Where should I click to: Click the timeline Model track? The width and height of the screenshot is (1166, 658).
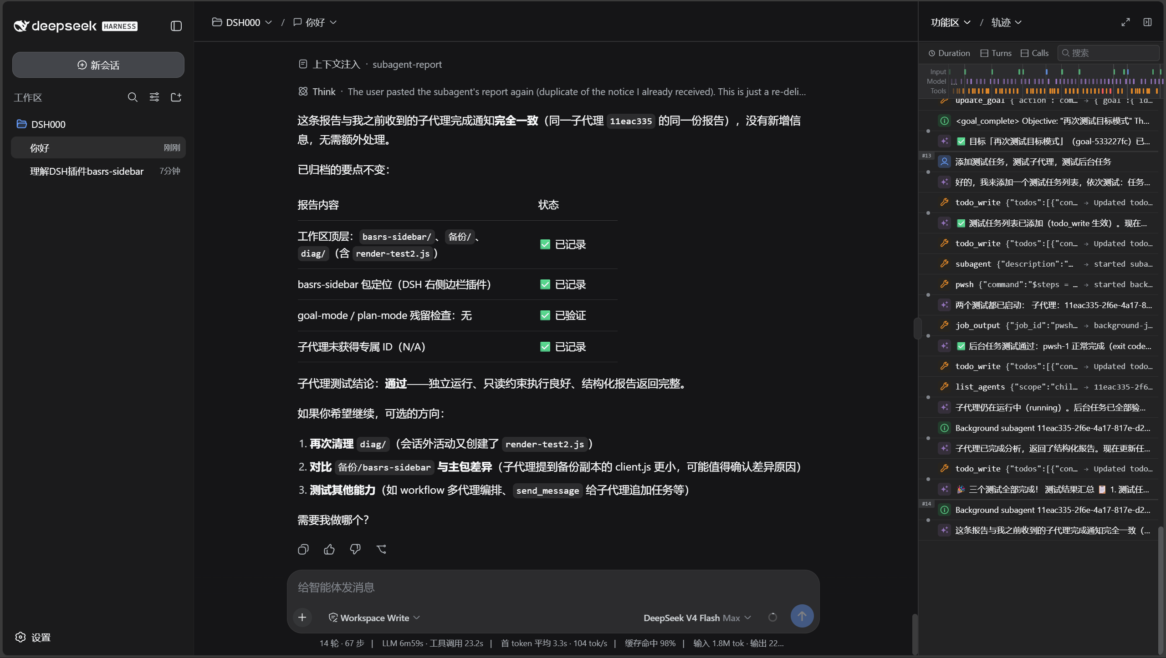click(x=1057, y=81)
